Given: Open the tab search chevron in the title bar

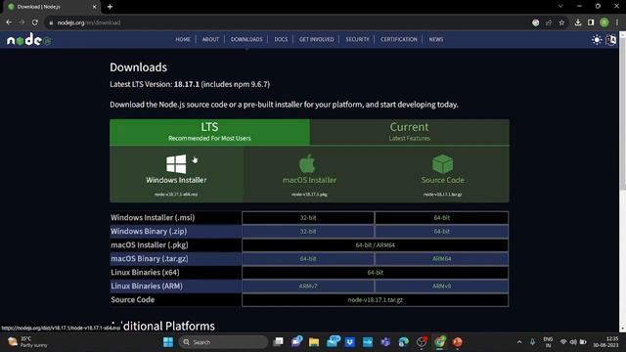Looking at the screenshot, I should click(560, 7).
